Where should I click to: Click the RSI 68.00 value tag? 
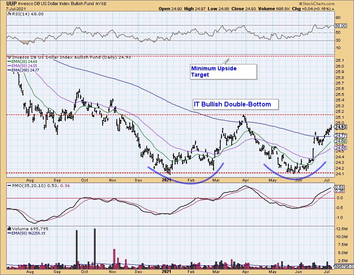coord(341,26)
